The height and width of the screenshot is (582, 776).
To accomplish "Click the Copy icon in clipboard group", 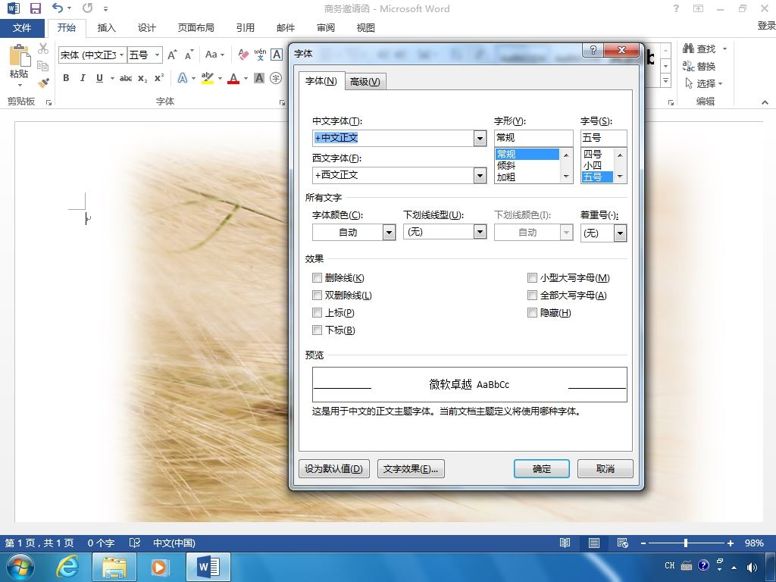I will click(x=43, y=65).
